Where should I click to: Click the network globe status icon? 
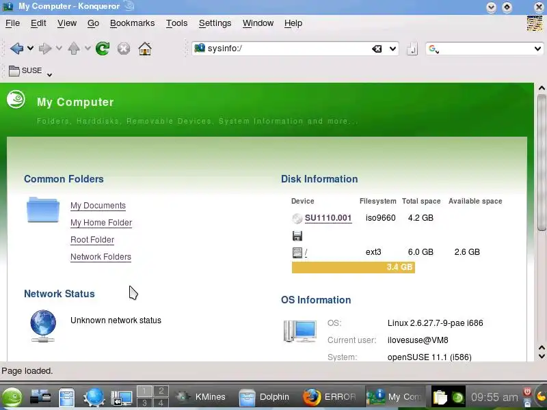43,326
